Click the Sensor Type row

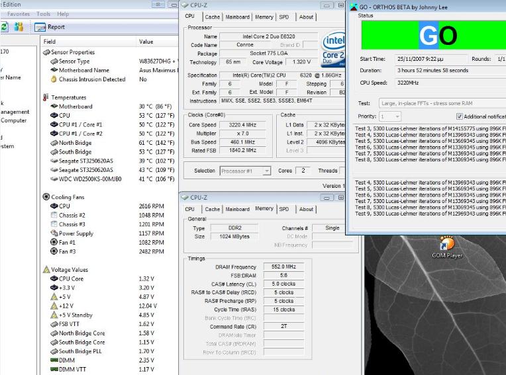click(110, 62)
